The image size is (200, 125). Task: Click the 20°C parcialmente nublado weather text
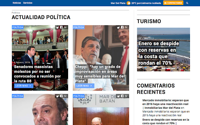coord(146,3)
